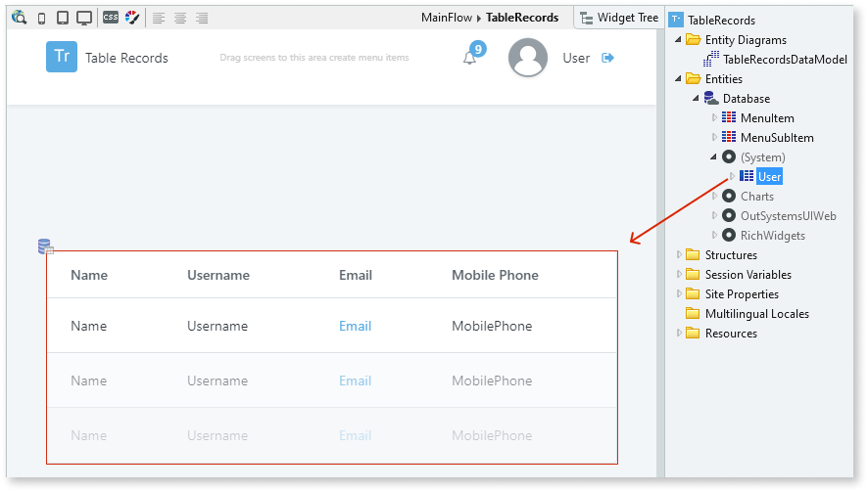Open the Widget Tree tab

point(615,18)
